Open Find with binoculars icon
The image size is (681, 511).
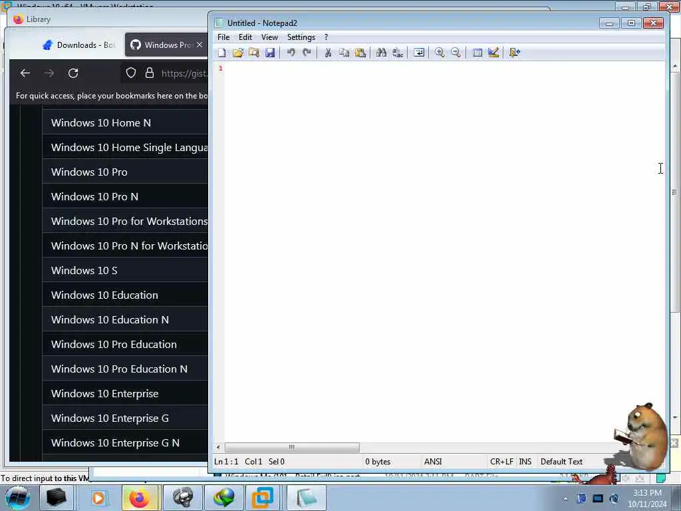[381, 53]
